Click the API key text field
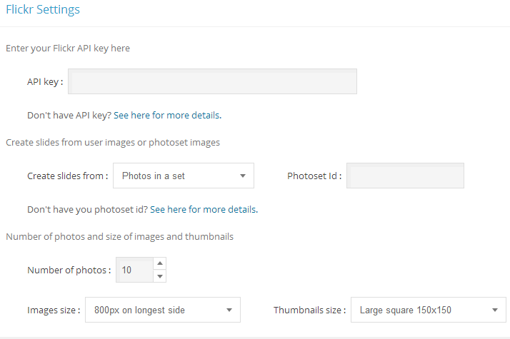This screenshot has height=339, width=510. pyautogui.click(x=212, y=81)
